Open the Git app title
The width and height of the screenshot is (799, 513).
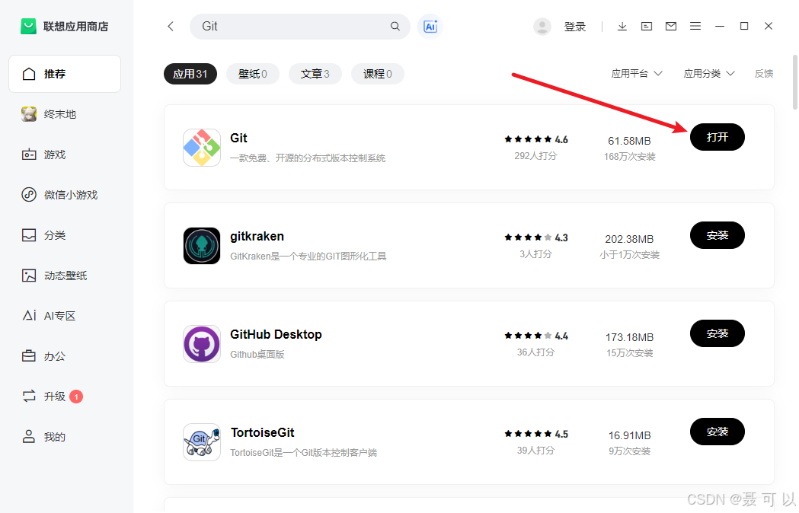pos(238,138)
